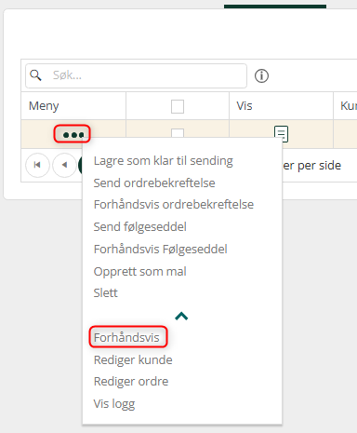The width and height of the screenshot is (357, 433).
Task: Click the info icon beside search
Action: click(x=261, y=75)
